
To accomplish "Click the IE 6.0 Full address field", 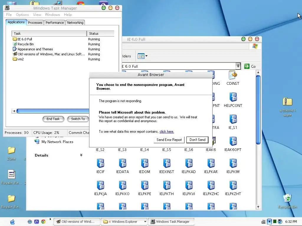I will click(x=178, y=66).
